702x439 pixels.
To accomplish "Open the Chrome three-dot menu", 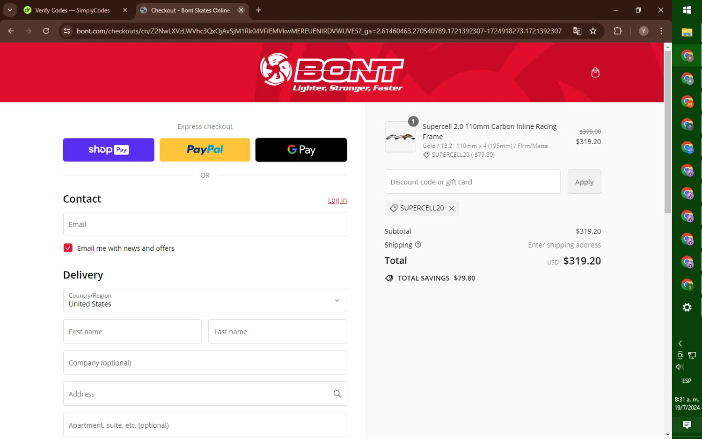I will pyautogui.click(x=661, y=31).
